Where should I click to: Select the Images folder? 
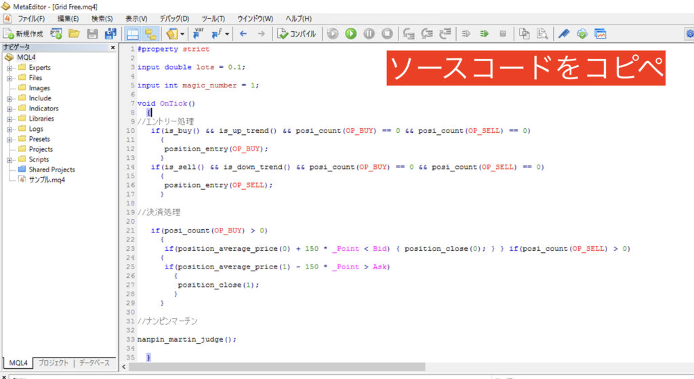point(39,87)
